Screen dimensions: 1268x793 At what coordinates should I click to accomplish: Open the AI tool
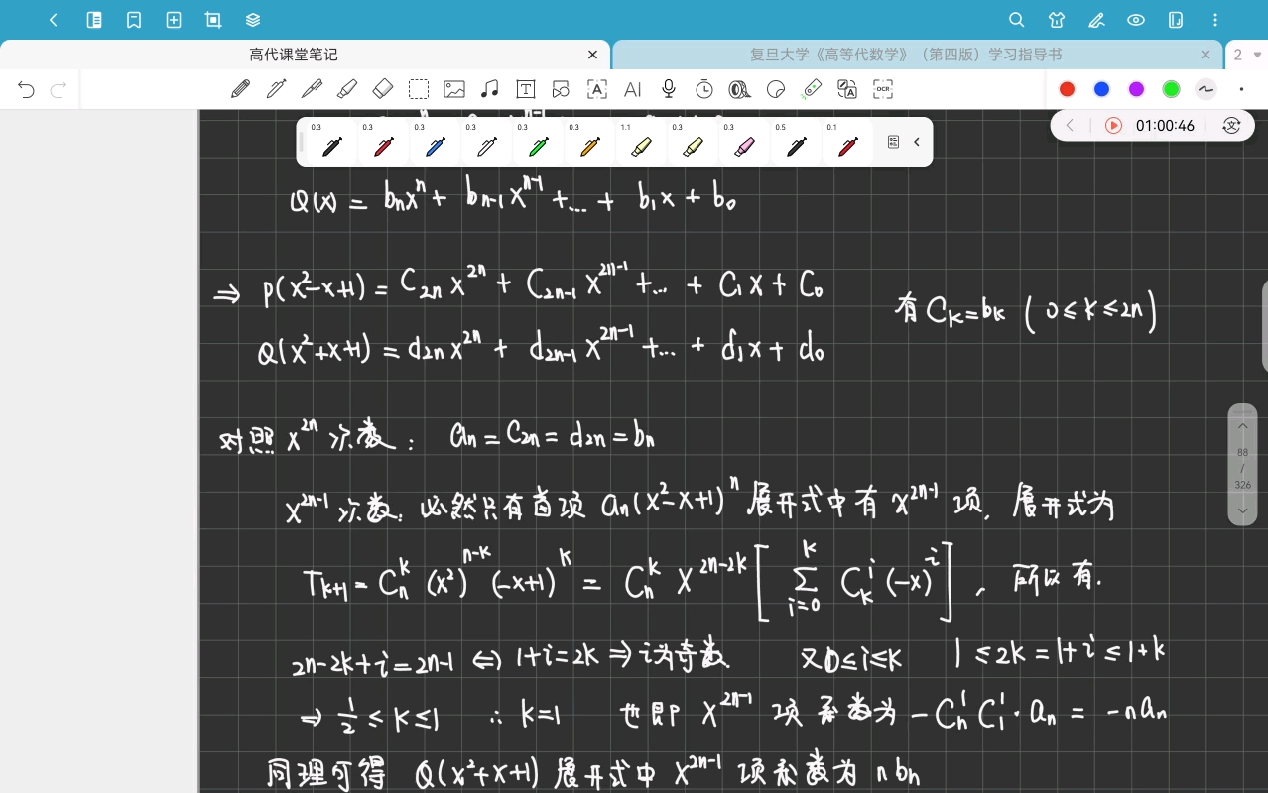coord(633,89)
